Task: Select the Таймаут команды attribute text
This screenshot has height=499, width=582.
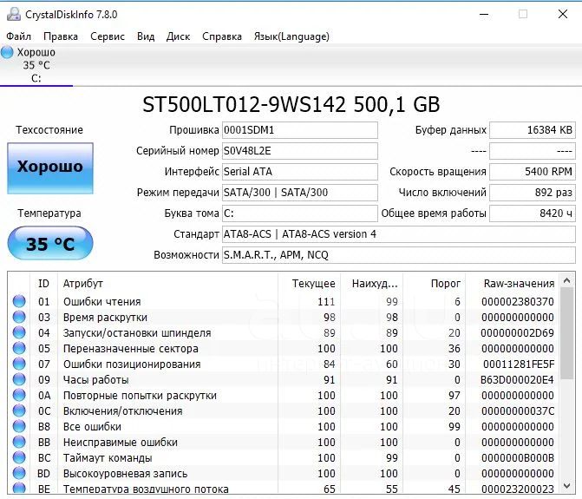Action: point(108,458)
